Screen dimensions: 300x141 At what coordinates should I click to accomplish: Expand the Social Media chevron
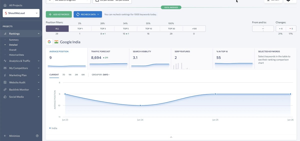38,97
